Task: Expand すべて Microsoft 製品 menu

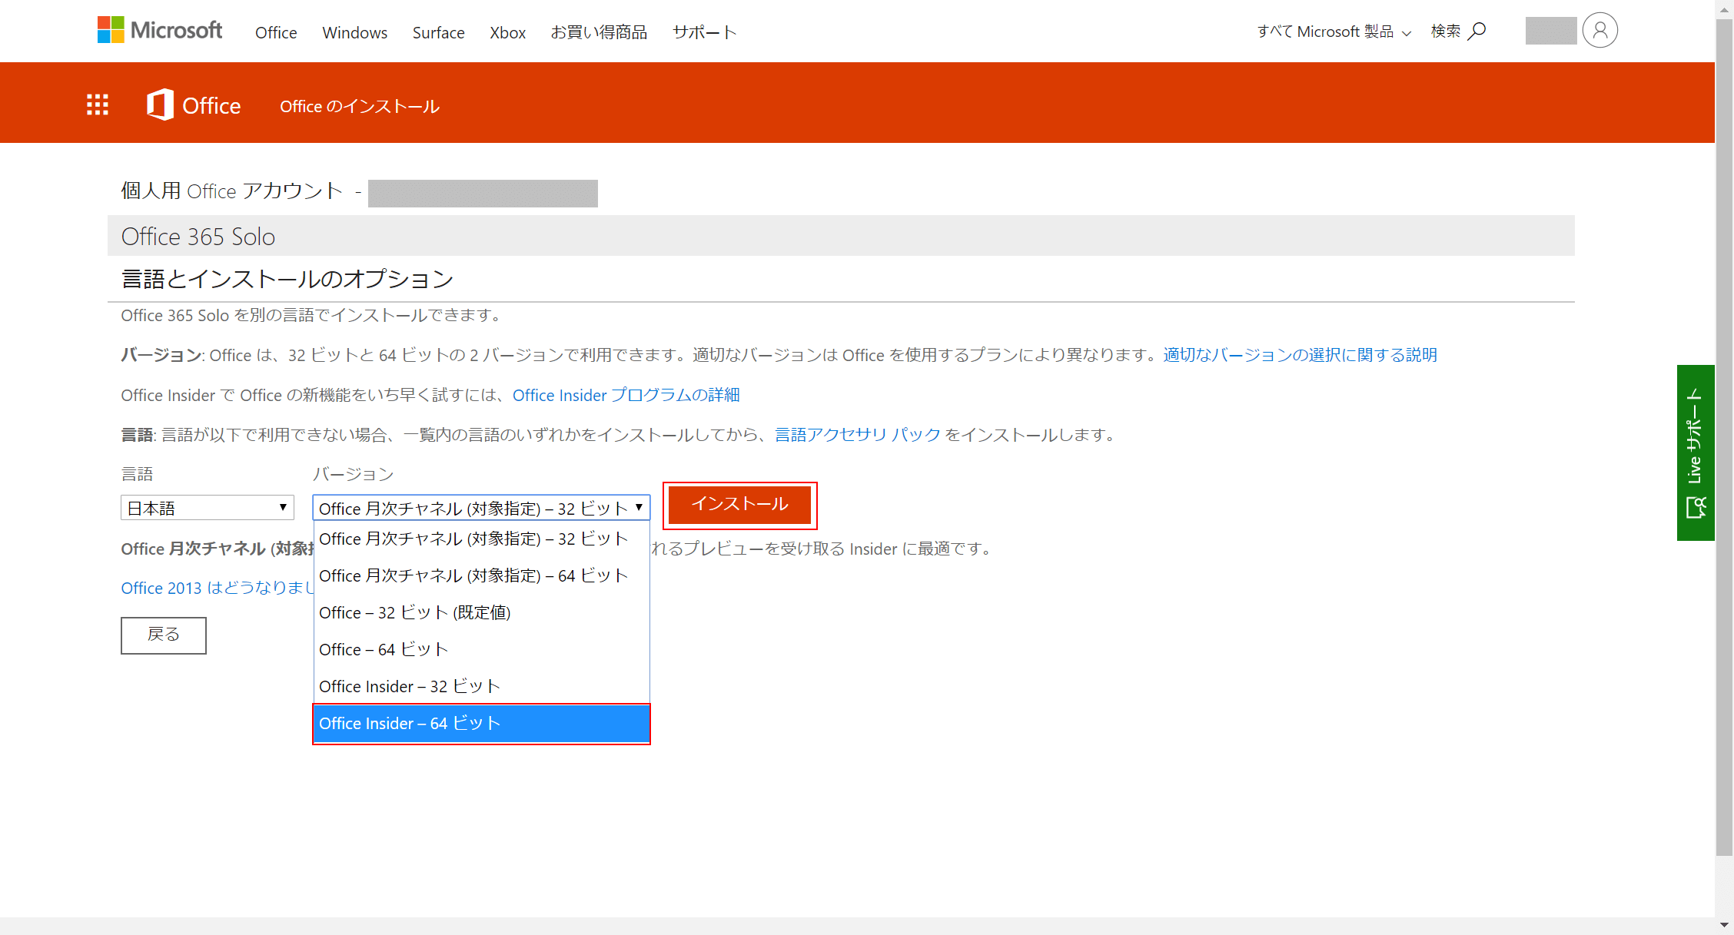Action: click(x=1334, y=31)
